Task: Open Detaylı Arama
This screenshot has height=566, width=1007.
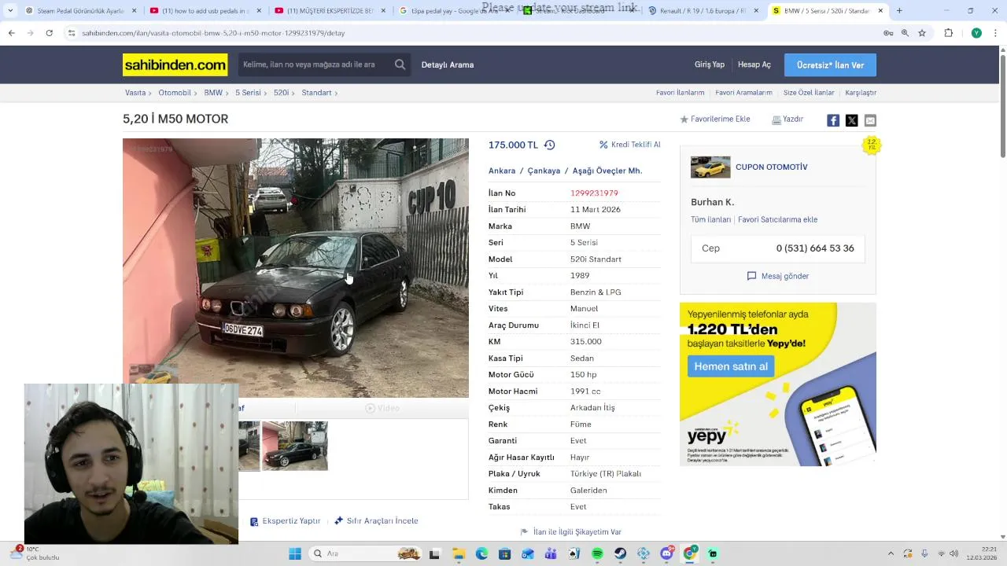Action: coord(448,64)
